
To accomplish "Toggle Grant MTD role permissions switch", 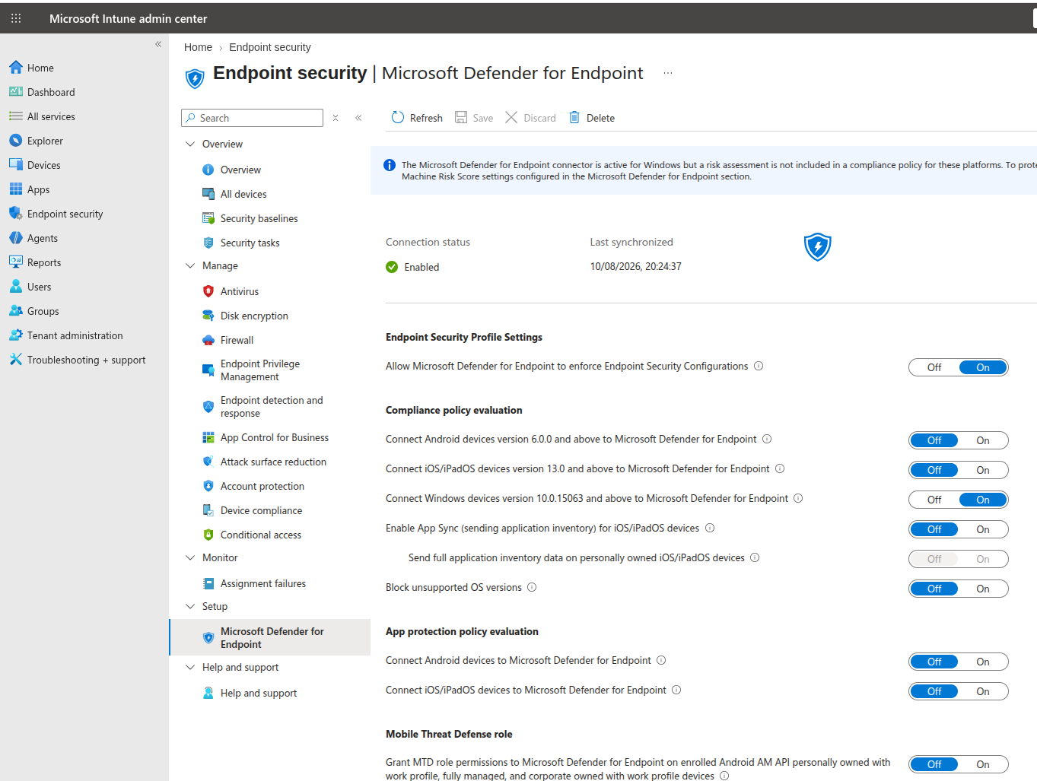I will (x=958, y=764).
